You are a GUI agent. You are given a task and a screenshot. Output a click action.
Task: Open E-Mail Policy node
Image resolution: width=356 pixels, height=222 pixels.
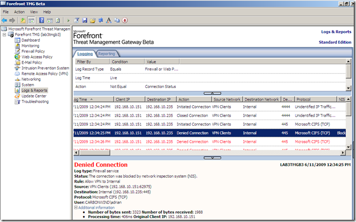[32, 63]
